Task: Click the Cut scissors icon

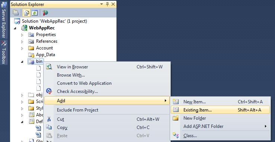Action: point(49,119)
